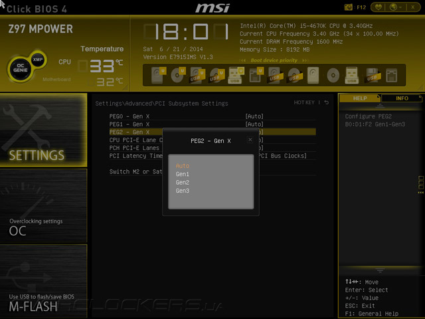Click the CPU temperature 33°C readout
Image resolution: width=425 pixels, height=319 pixels.
click(101, 66)
